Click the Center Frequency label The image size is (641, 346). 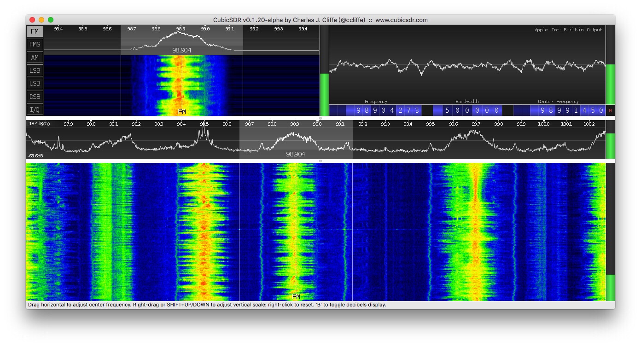click(x=558, y=102)
